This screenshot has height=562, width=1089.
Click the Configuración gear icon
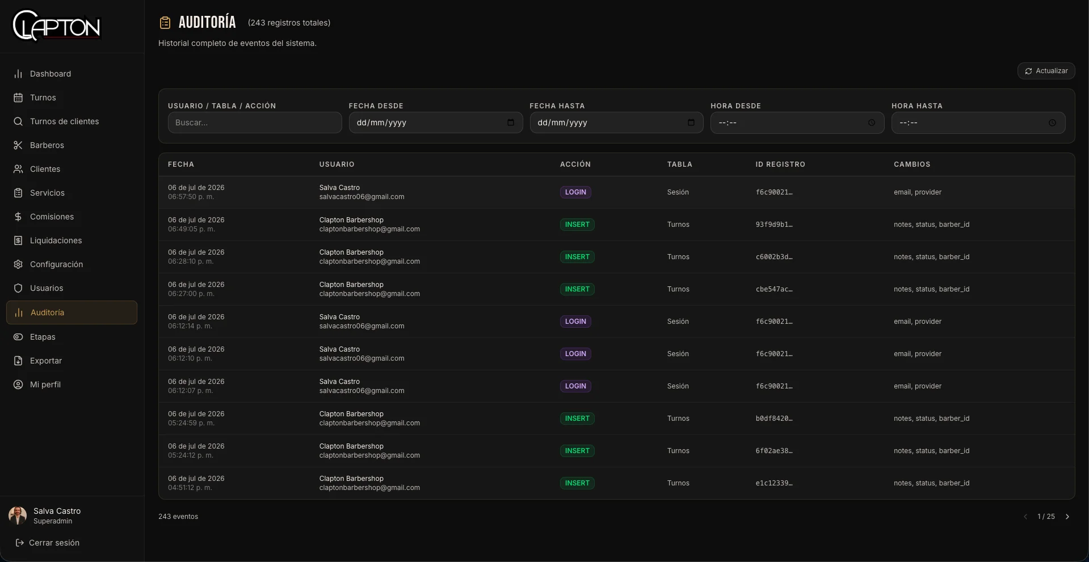(x=18, y=264)
